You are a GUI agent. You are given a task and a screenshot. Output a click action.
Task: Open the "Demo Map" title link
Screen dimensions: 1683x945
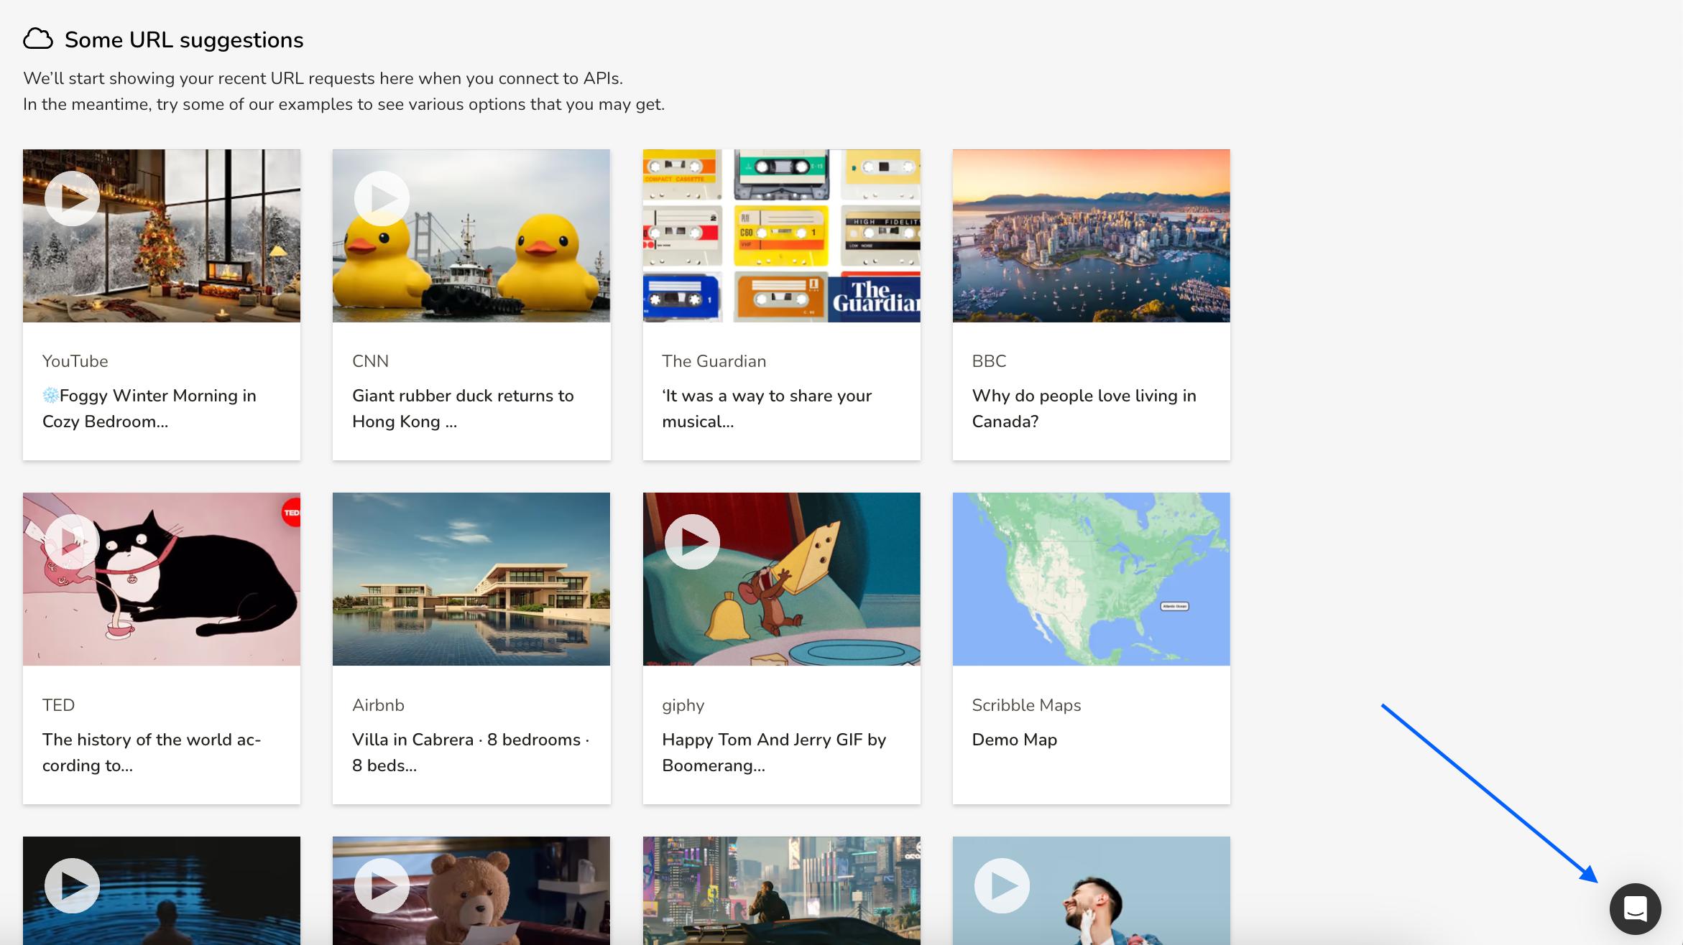point(1014,740)
